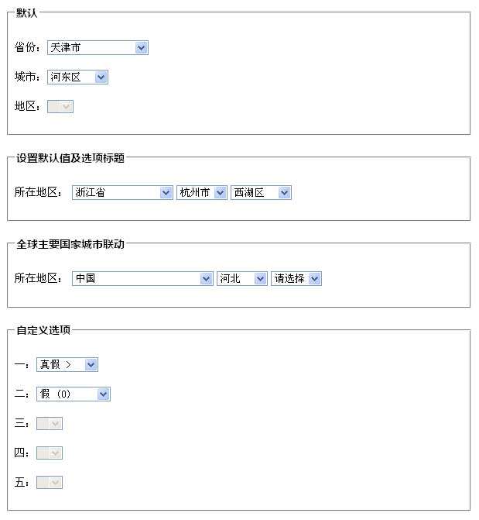Click the disabled dropdown in row 三
The height and width of the screenshot is (520, 479).
[50, 424]
